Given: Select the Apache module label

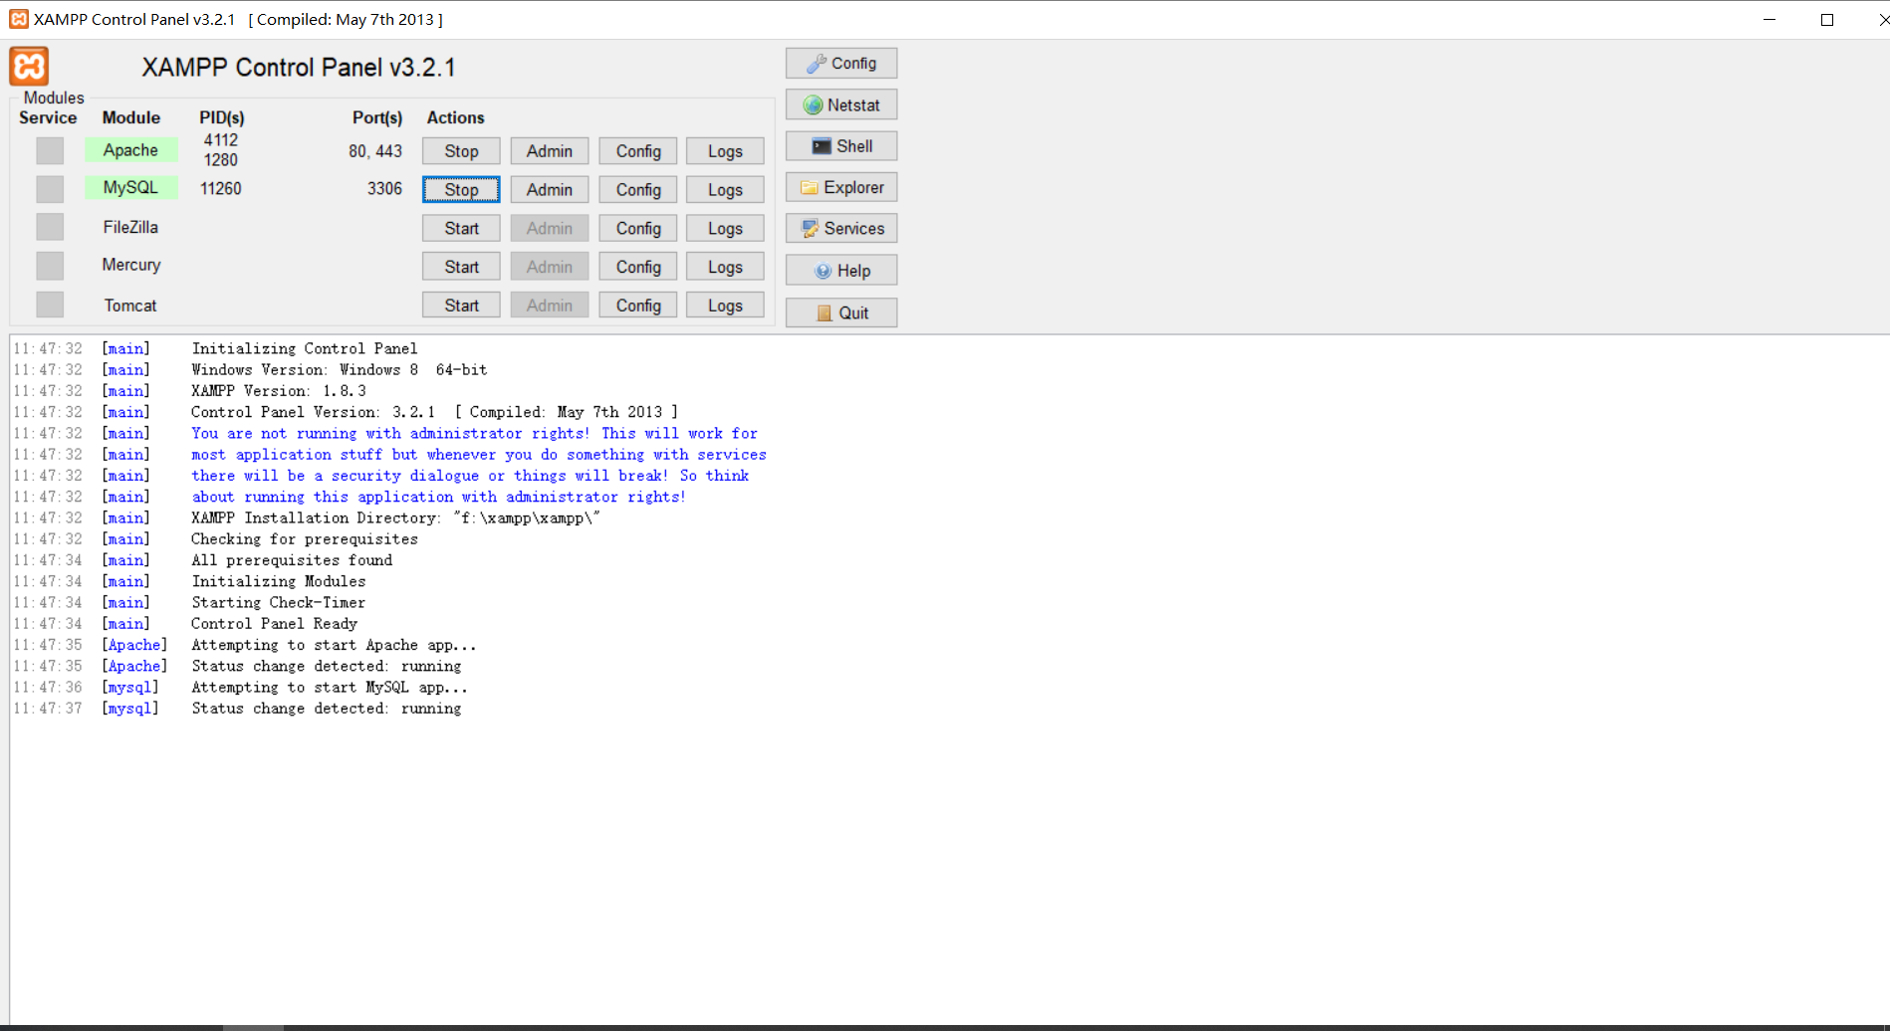Looking at the screenshot, I should tap(130, 150).
